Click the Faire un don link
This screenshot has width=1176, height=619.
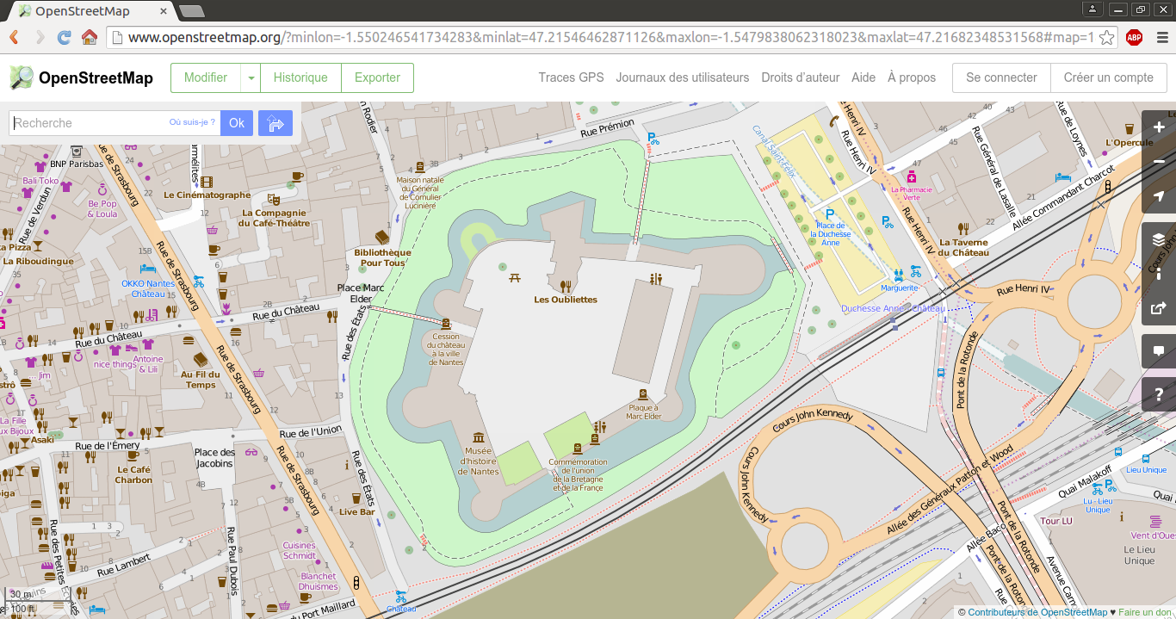pyautogui.click(x=1147, y=612)
